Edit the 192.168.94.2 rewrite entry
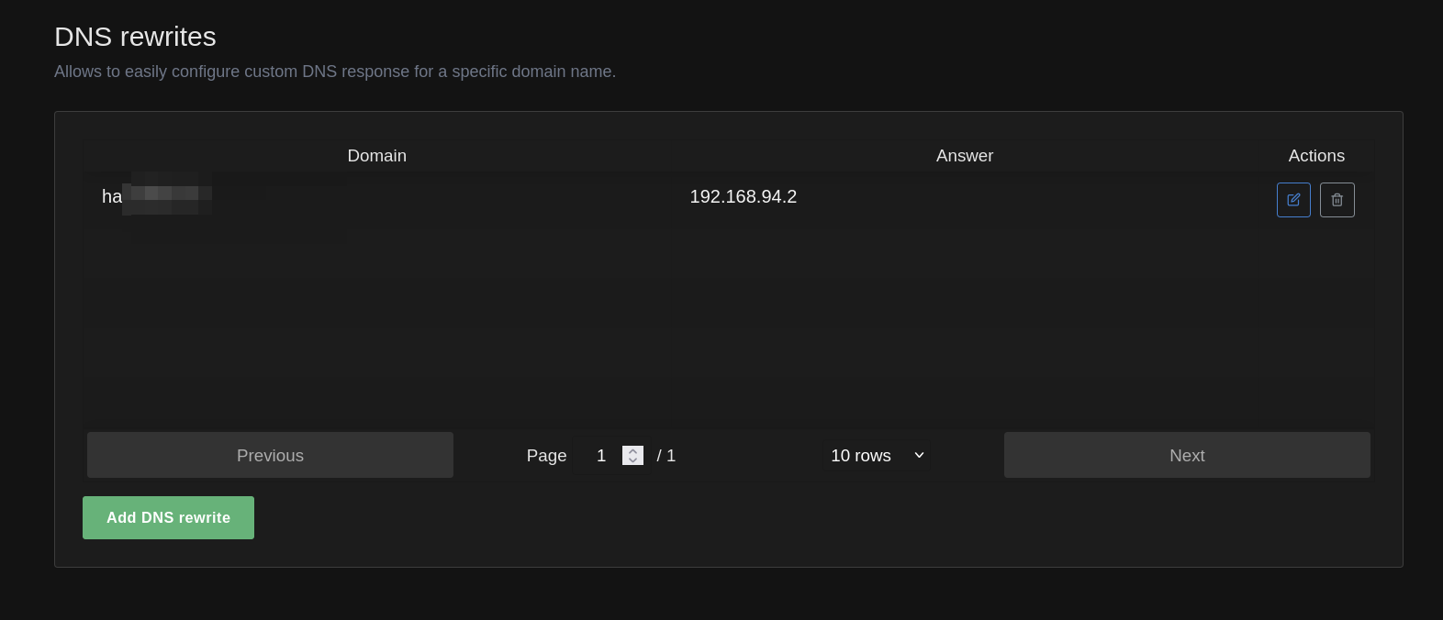 click(x=1293, y=200)
